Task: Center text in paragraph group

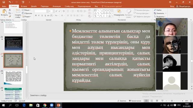Action: [x=71, y=16]
